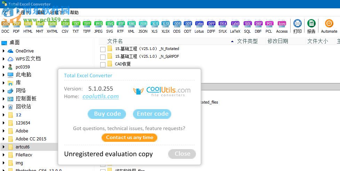Choose PDF output format icon
Image resolution: width=340 pixels, height=171 pixels.
click(16, 24)
